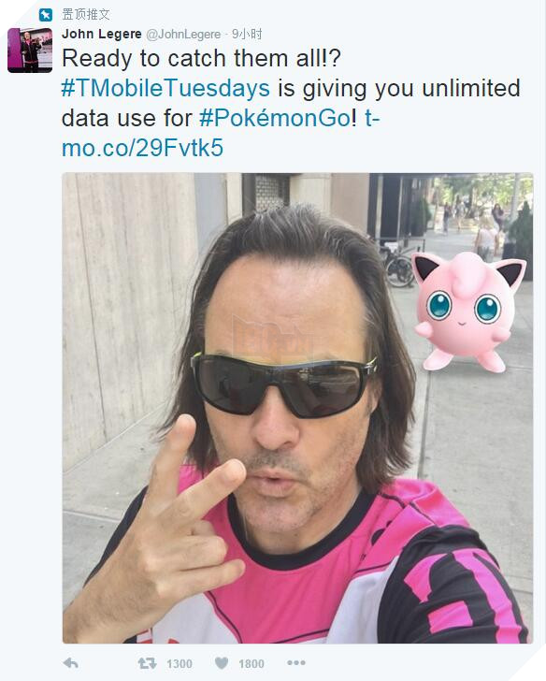Screen dimensions: 546x681
Task: View the 1300 retweets count
Action: point(180,663)
